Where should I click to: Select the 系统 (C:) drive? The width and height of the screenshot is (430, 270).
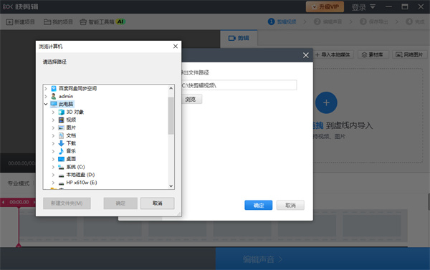[x=75, y=167]
